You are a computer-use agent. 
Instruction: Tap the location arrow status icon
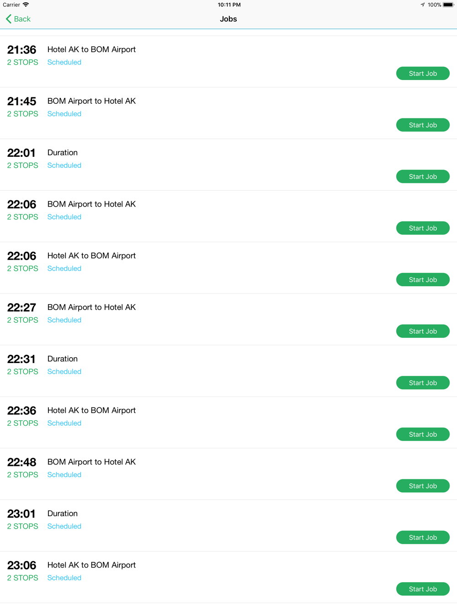(423, 5)
